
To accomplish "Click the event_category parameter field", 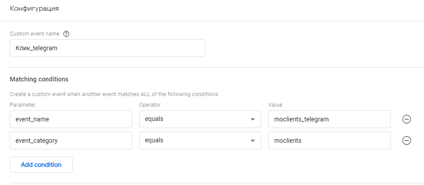I will pyautogui.click(x=71, y=141).
